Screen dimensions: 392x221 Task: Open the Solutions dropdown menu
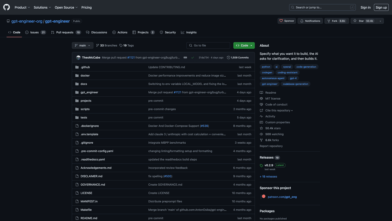(42, 7)
